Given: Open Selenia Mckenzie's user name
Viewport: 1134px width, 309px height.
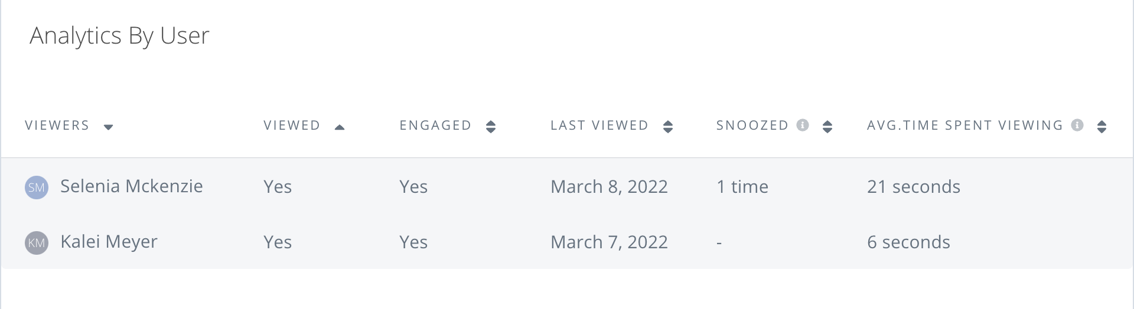Looking at the screenshot, I should 132,186.
